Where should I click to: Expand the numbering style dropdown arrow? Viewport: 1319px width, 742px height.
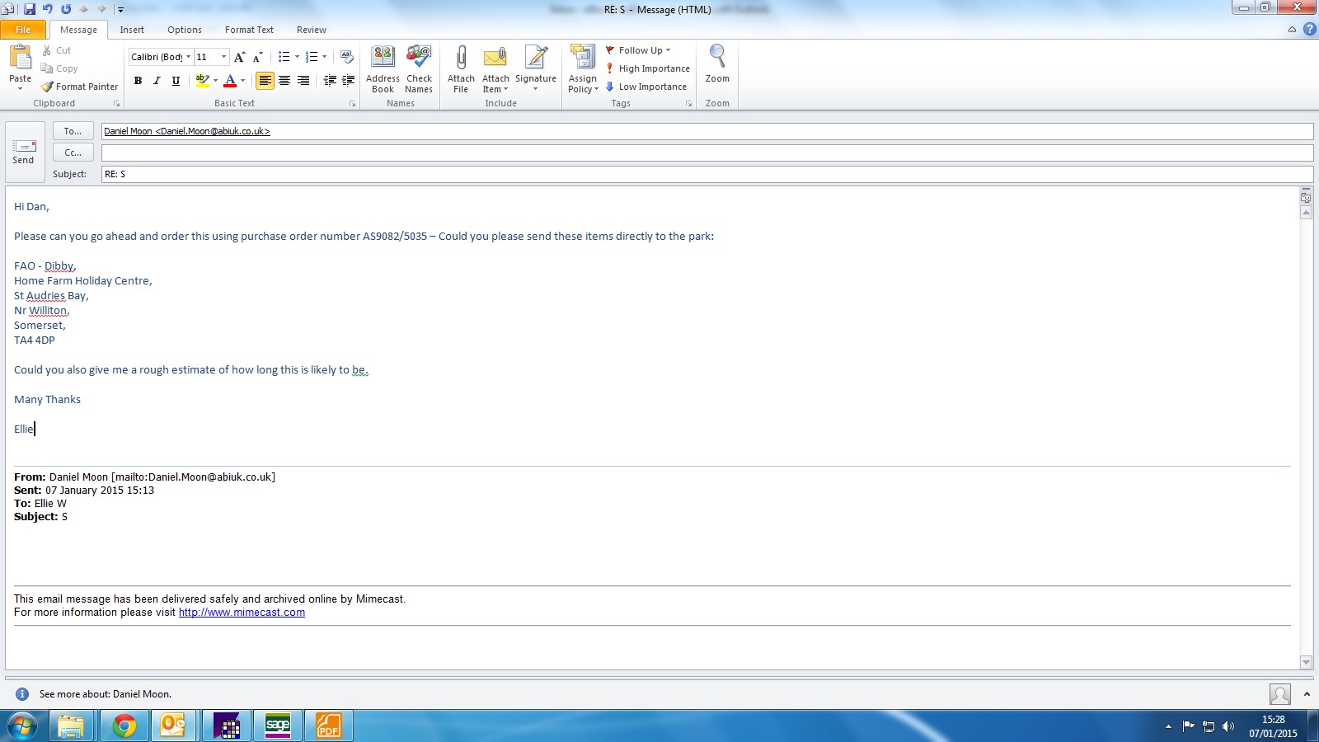pyautogui.click(x=325, y=57)
